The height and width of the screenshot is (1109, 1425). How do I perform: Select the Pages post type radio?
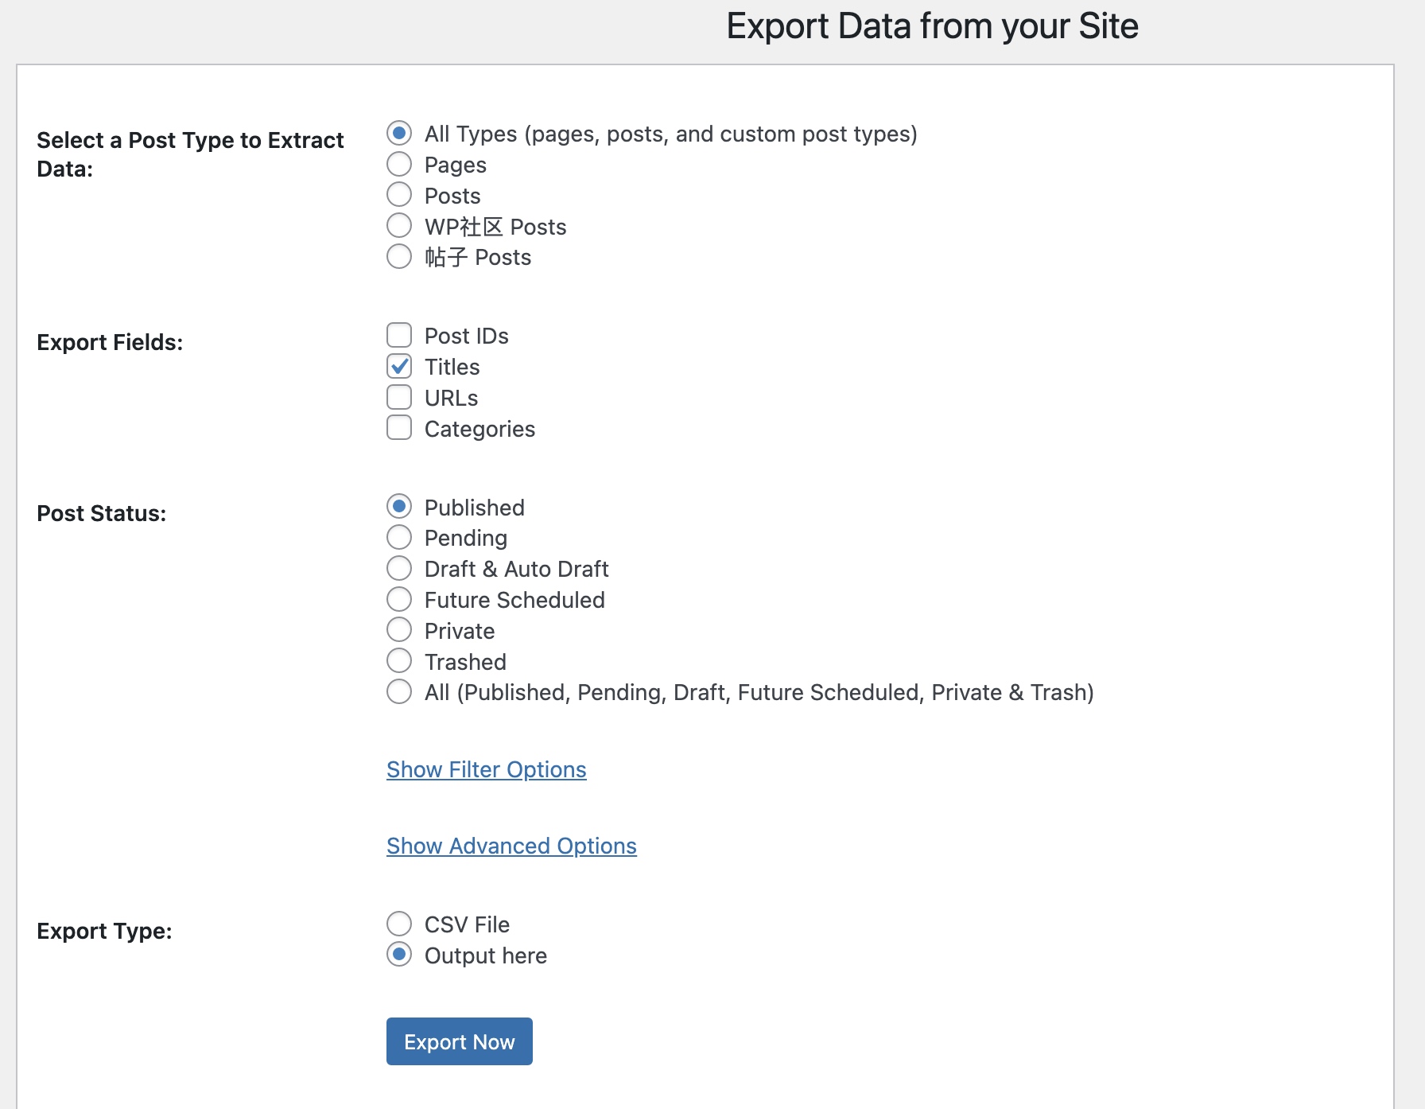pos(399,164)
